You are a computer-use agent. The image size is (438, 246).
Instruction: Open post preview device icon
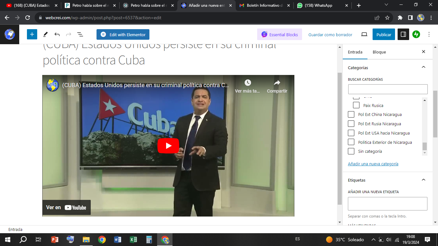click(x=364, y=34)
